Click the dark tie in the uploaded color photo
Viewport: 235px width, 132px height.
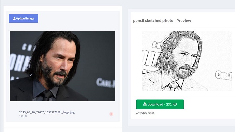[x=47, y=96]
